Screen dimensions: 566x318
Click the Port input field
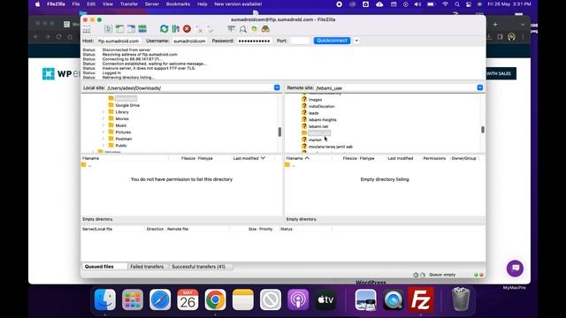coord(300,42)
